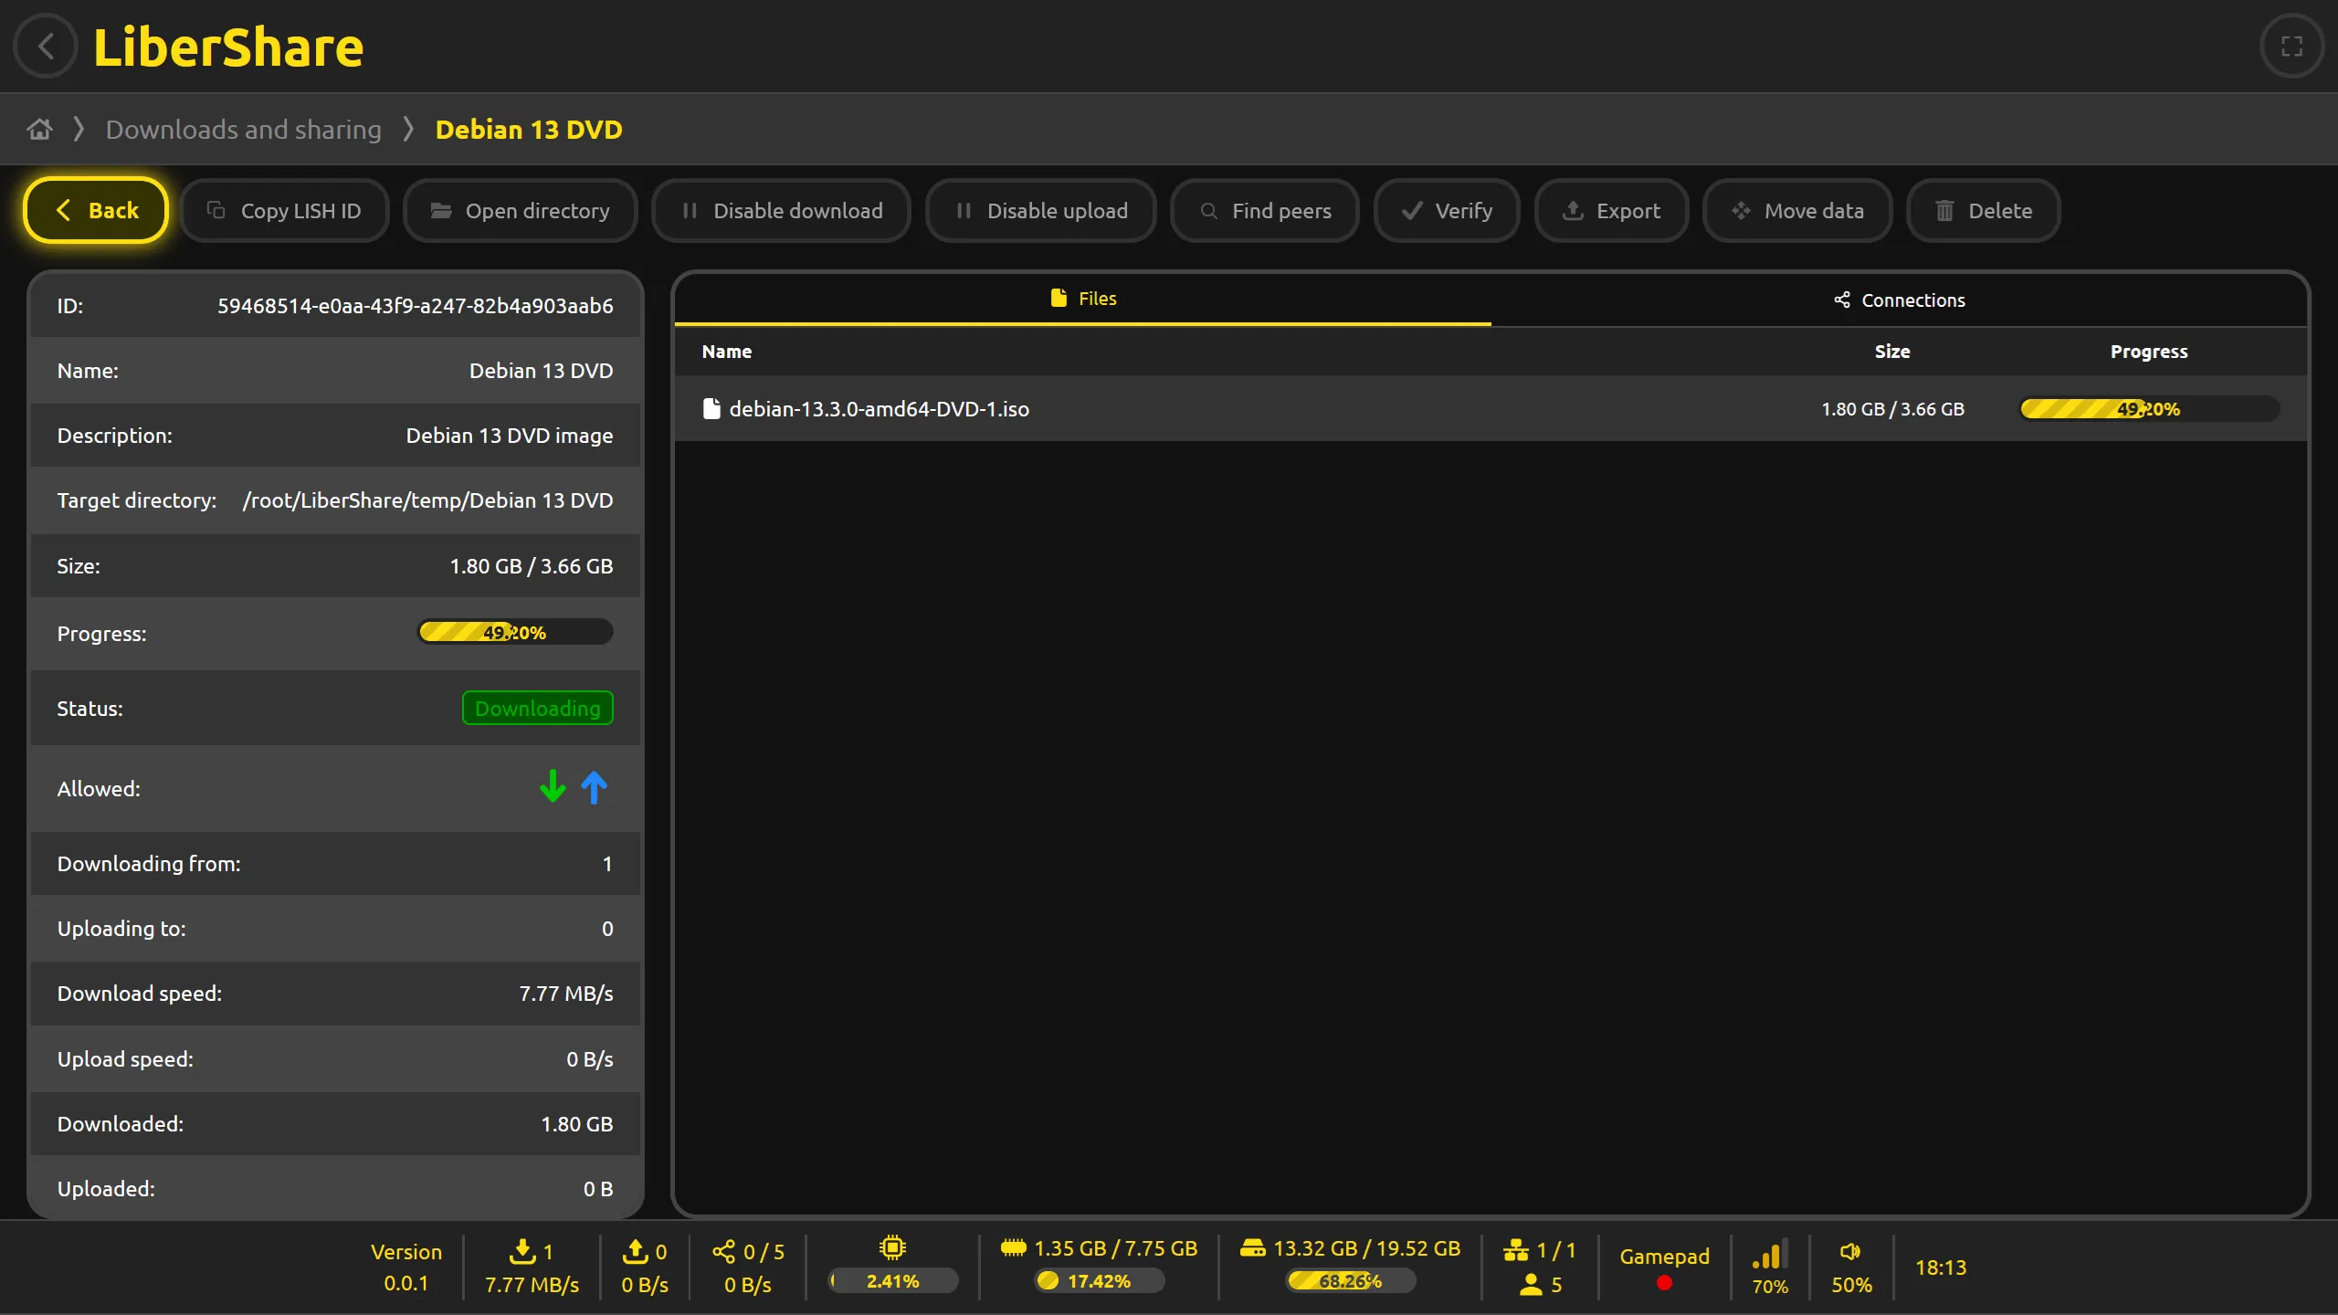Image resolution: width=2338 pixels, height=1315 pixels.
Task: Click the green download-allowed arrow
Action: [x=553, y=786]
